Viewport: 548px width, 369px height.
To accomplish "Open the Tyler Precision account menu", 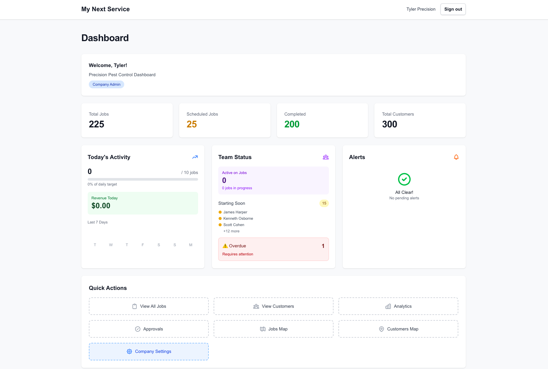I will pos(421,9).
